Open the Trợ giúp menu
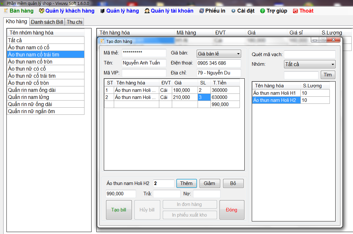Viewport: 353px width, 234px height. click(277, 11)
